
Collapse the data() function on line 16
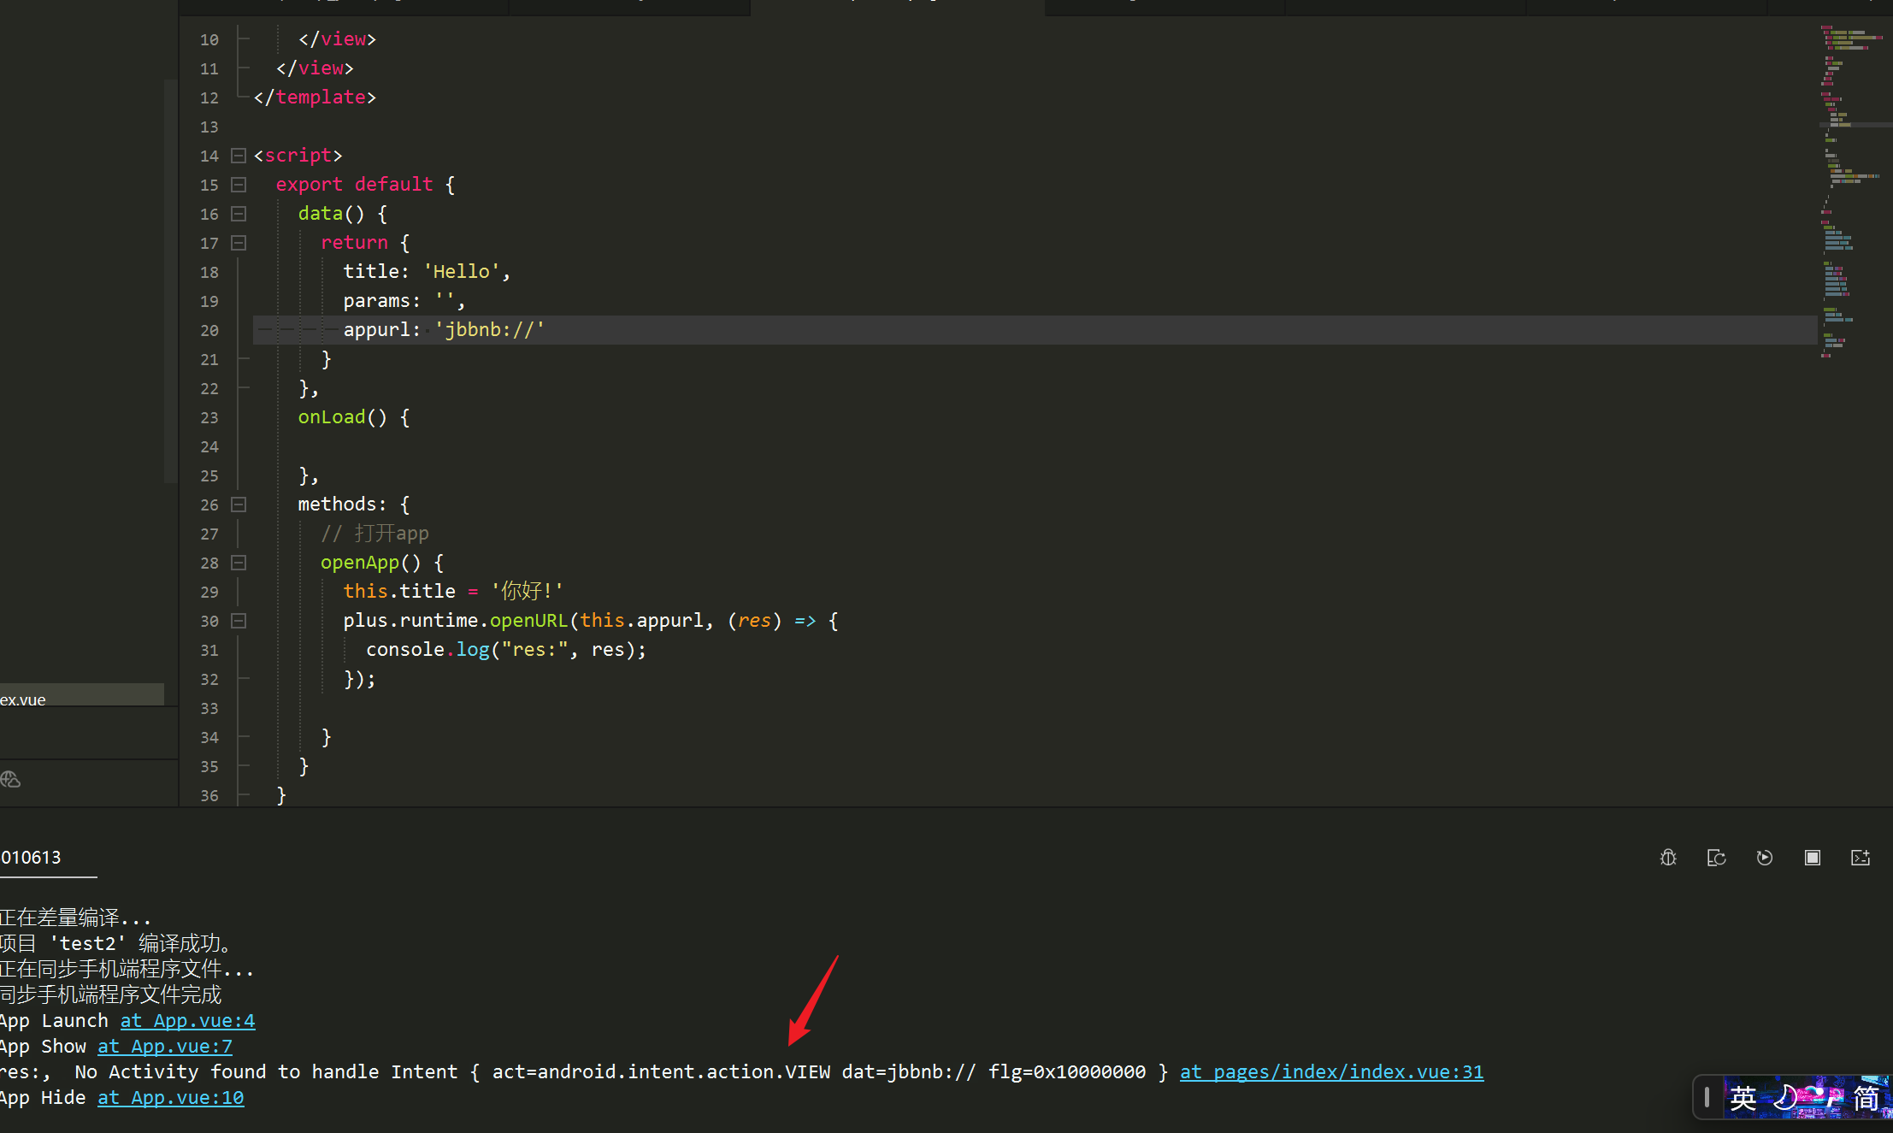tap(239, 214)
